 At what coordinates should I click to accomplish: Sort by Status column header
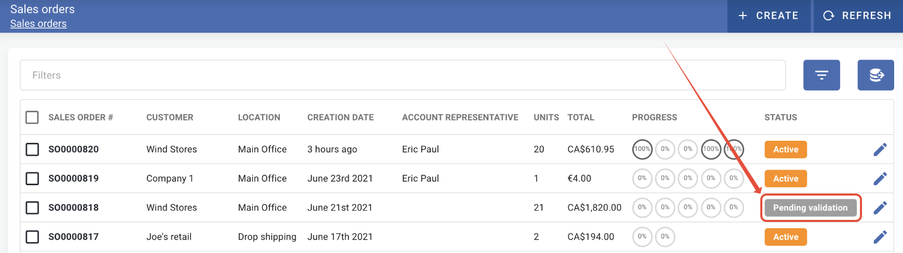781,117
